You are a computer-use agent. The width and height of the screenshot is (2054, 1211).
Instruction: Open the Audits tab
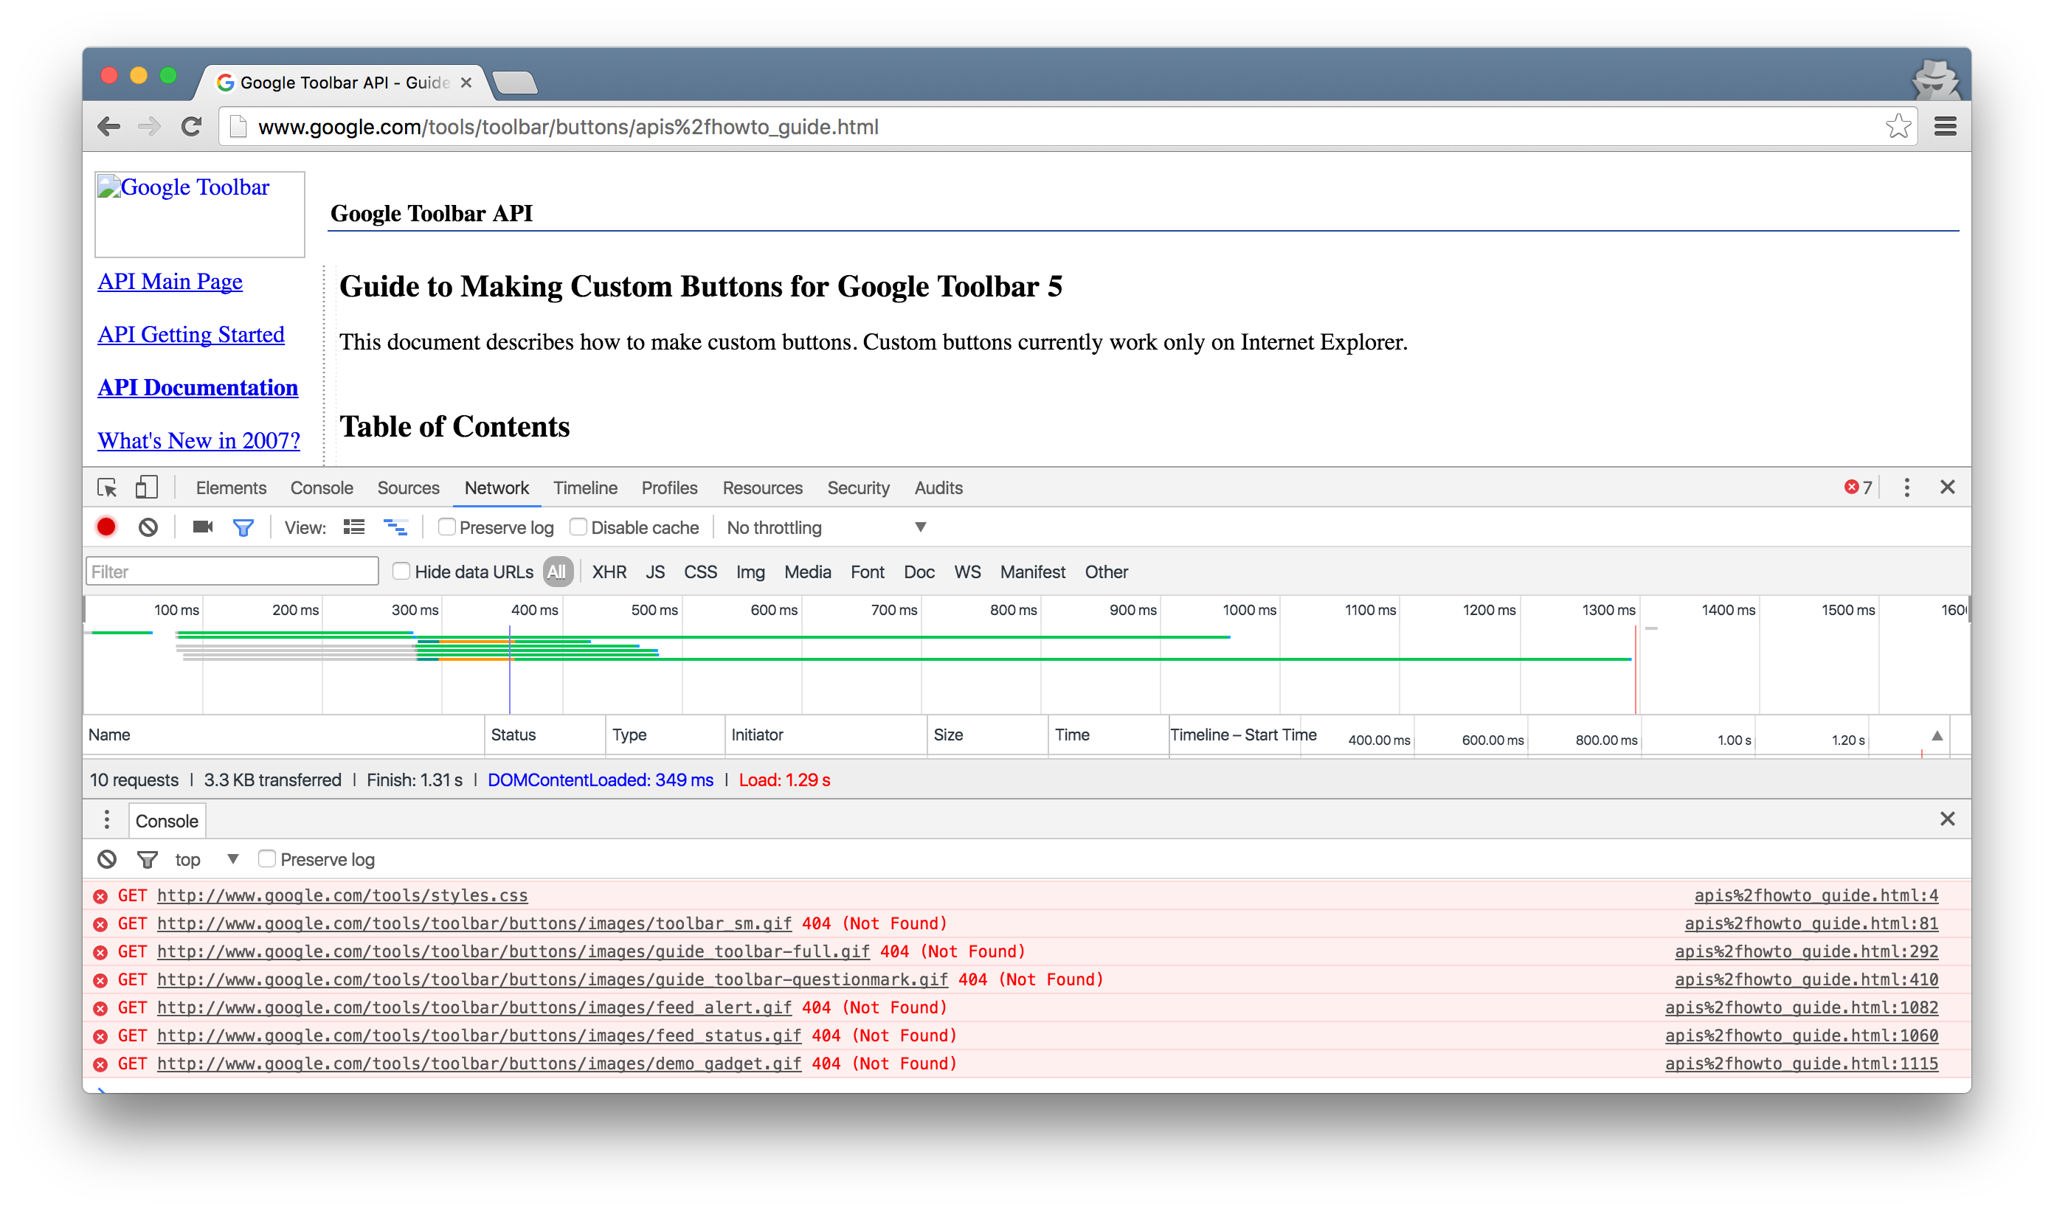(938, 488)
